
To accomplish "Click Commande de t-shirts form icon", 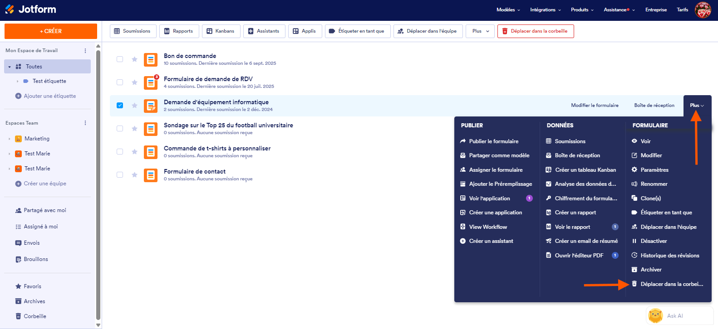I will [x=151, y=152].
